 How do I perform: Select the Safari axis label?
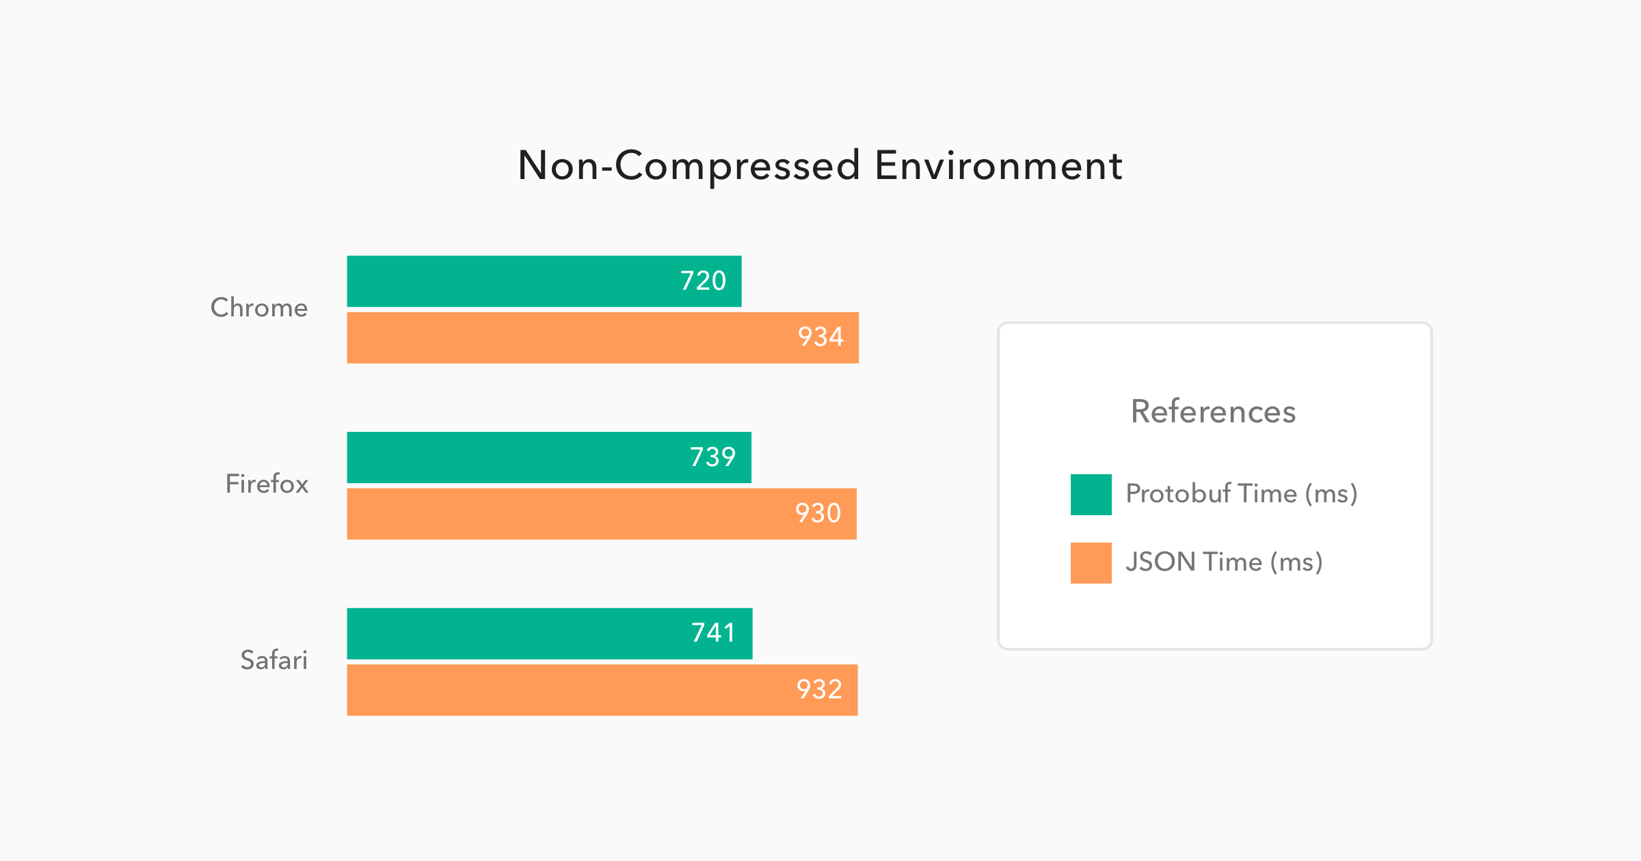coord(273,660)
